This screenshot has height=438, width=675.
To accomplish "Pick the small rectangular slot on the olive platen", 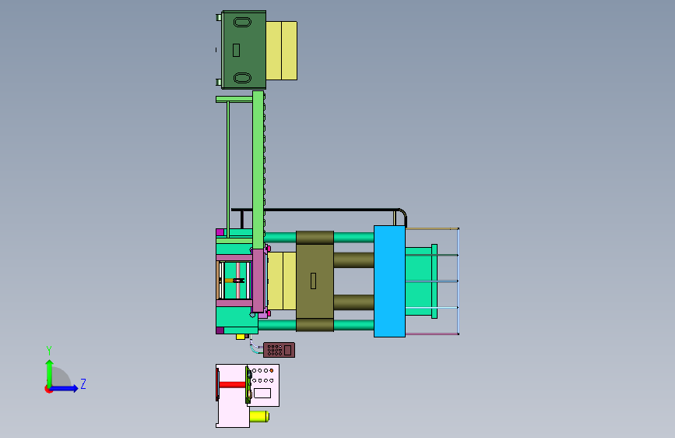I will [x=314, y=281].
